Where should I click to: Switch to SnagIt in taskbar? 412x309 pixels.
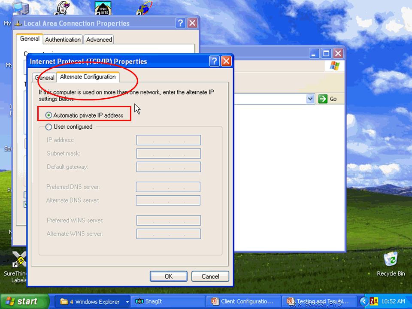(x=169, y=302)
